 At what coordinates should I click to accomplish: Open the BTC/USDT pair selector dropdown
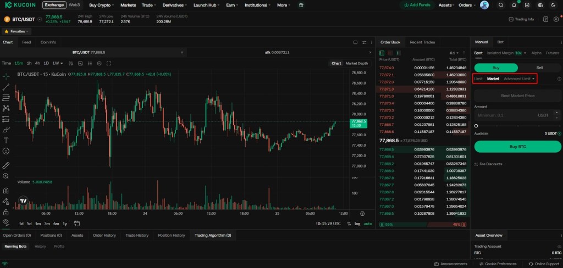click(40, 19)
